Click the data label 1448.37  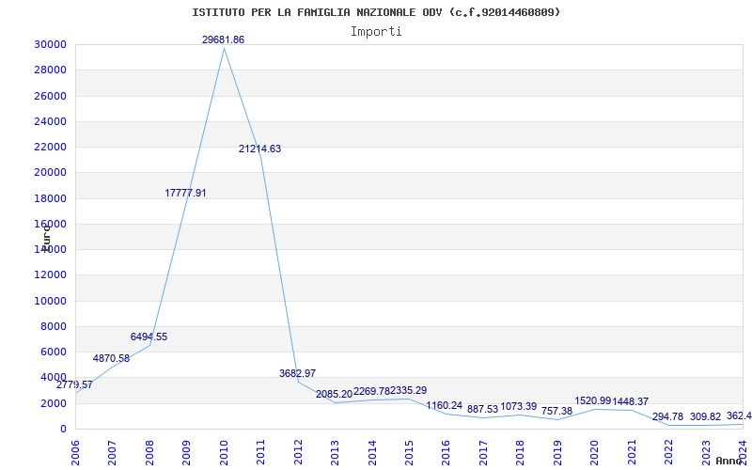(630, 401)
